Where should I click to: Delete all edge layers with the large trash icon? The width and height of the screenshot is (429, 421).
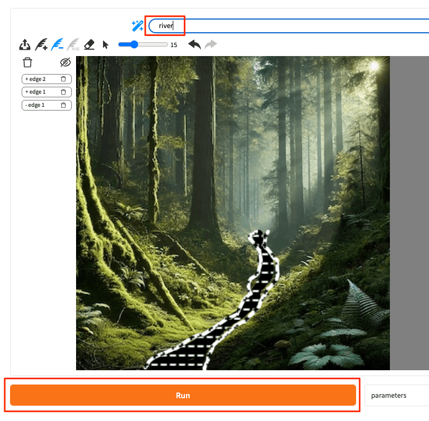click(27, 62)
